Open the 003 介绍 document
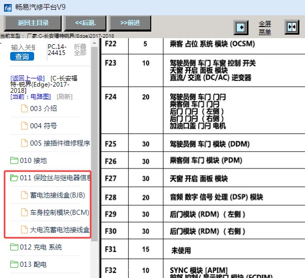The width and height of the screenshot is (305, 278). [43, 108]
